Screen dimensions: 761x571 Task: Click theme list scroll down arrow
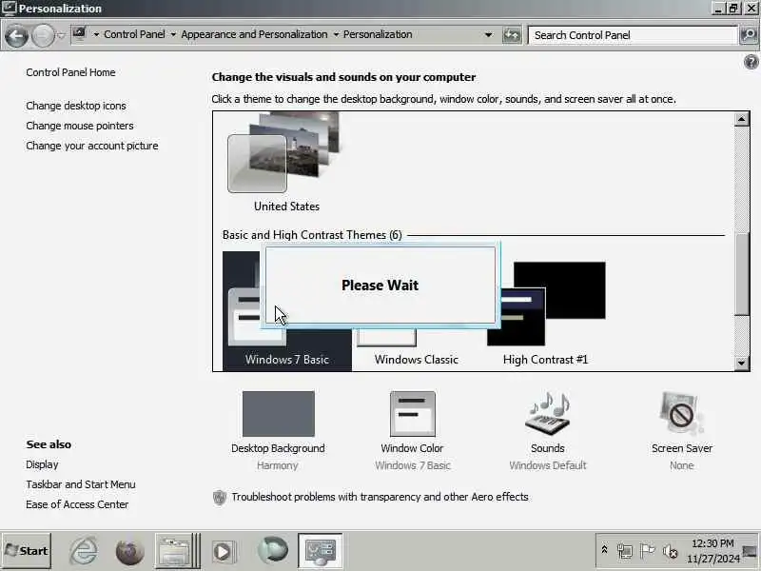coord(742,363)
